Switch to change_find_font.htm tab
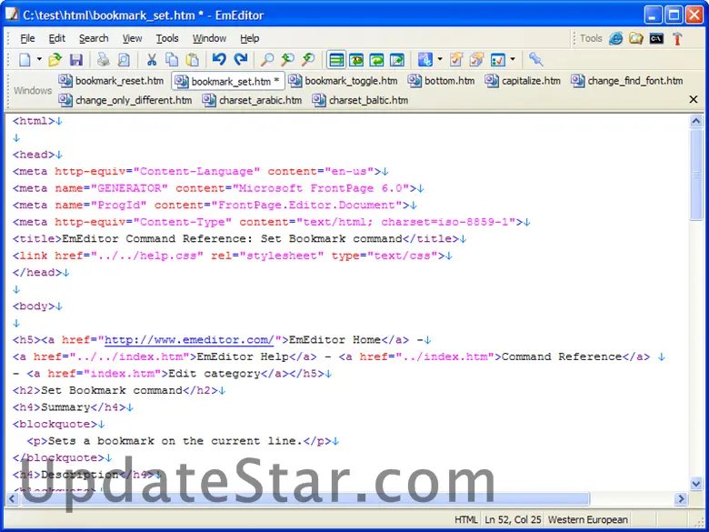Viewport: 709px width, 532px height. pos(626,81)
